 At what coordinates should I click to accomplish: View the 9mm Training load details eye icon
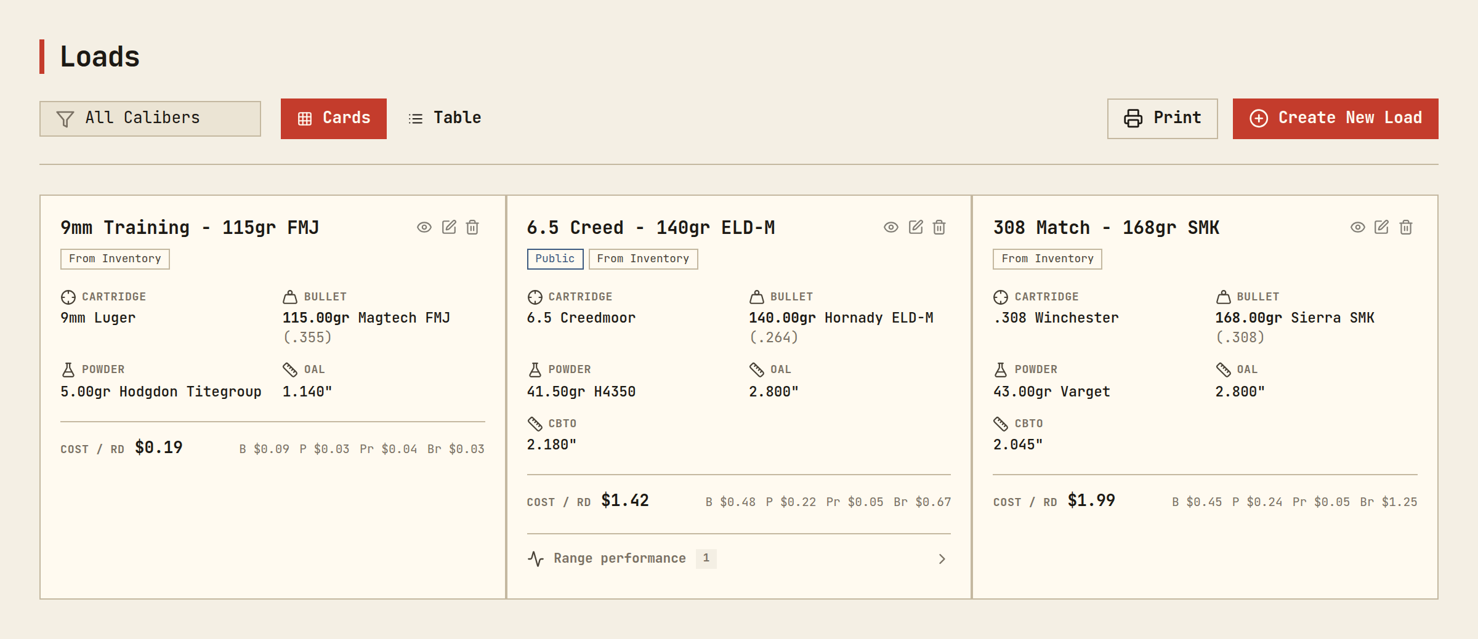coord(424,227)
